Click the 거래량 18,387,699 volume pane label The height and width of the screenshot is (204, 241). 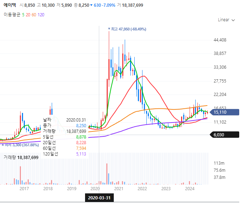(21, 158)
